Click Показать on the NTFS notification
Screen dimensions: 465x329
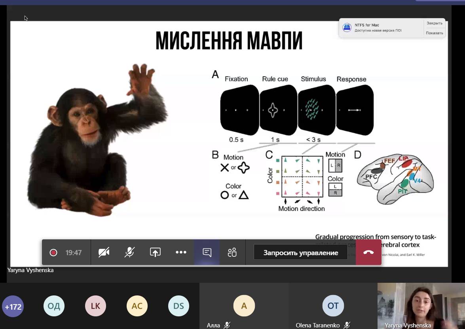[434, 33]
